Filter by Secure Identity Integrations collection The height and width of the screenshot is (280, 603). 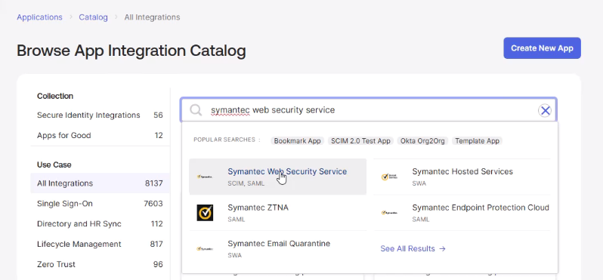100,115
